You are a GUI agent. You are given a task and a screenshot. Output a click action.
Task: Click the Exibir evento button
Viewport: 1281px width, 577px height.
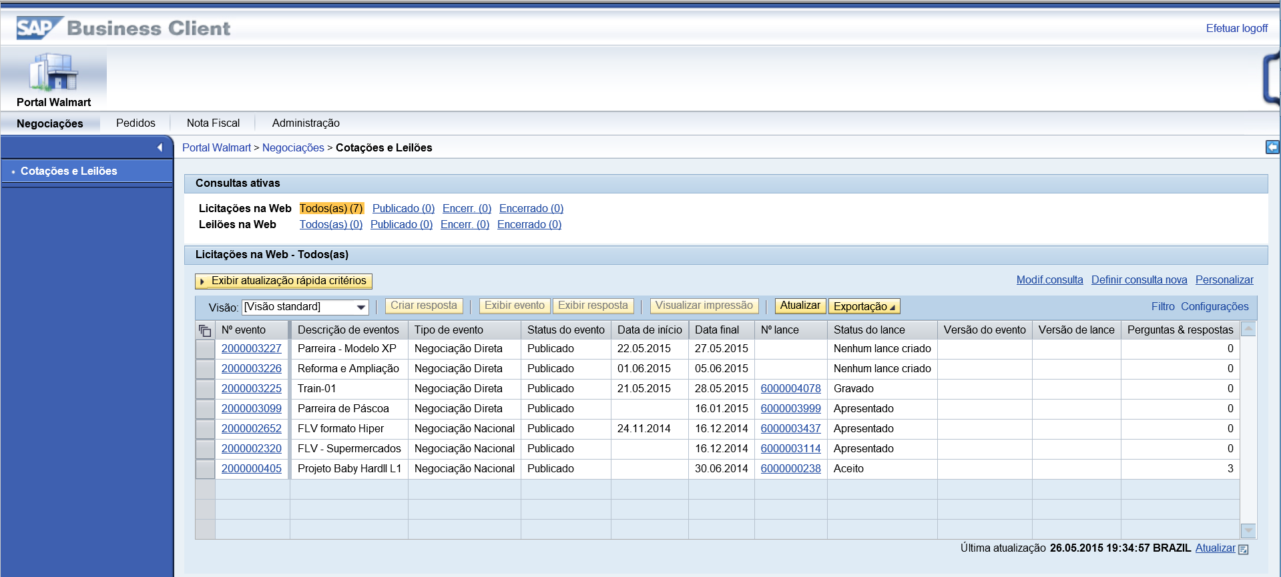(x=515, y=306)
